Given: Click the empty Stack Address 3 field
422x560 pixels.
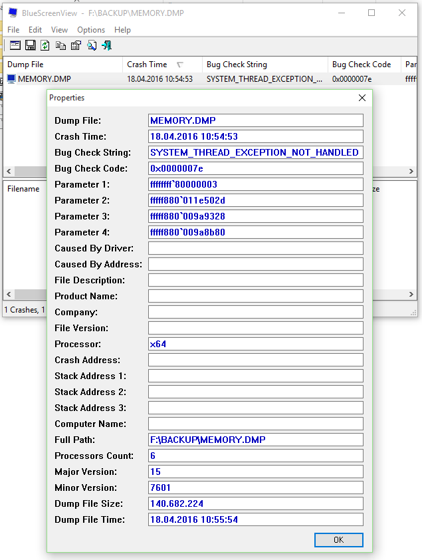Looking at the screenshot, I should 256,408.
